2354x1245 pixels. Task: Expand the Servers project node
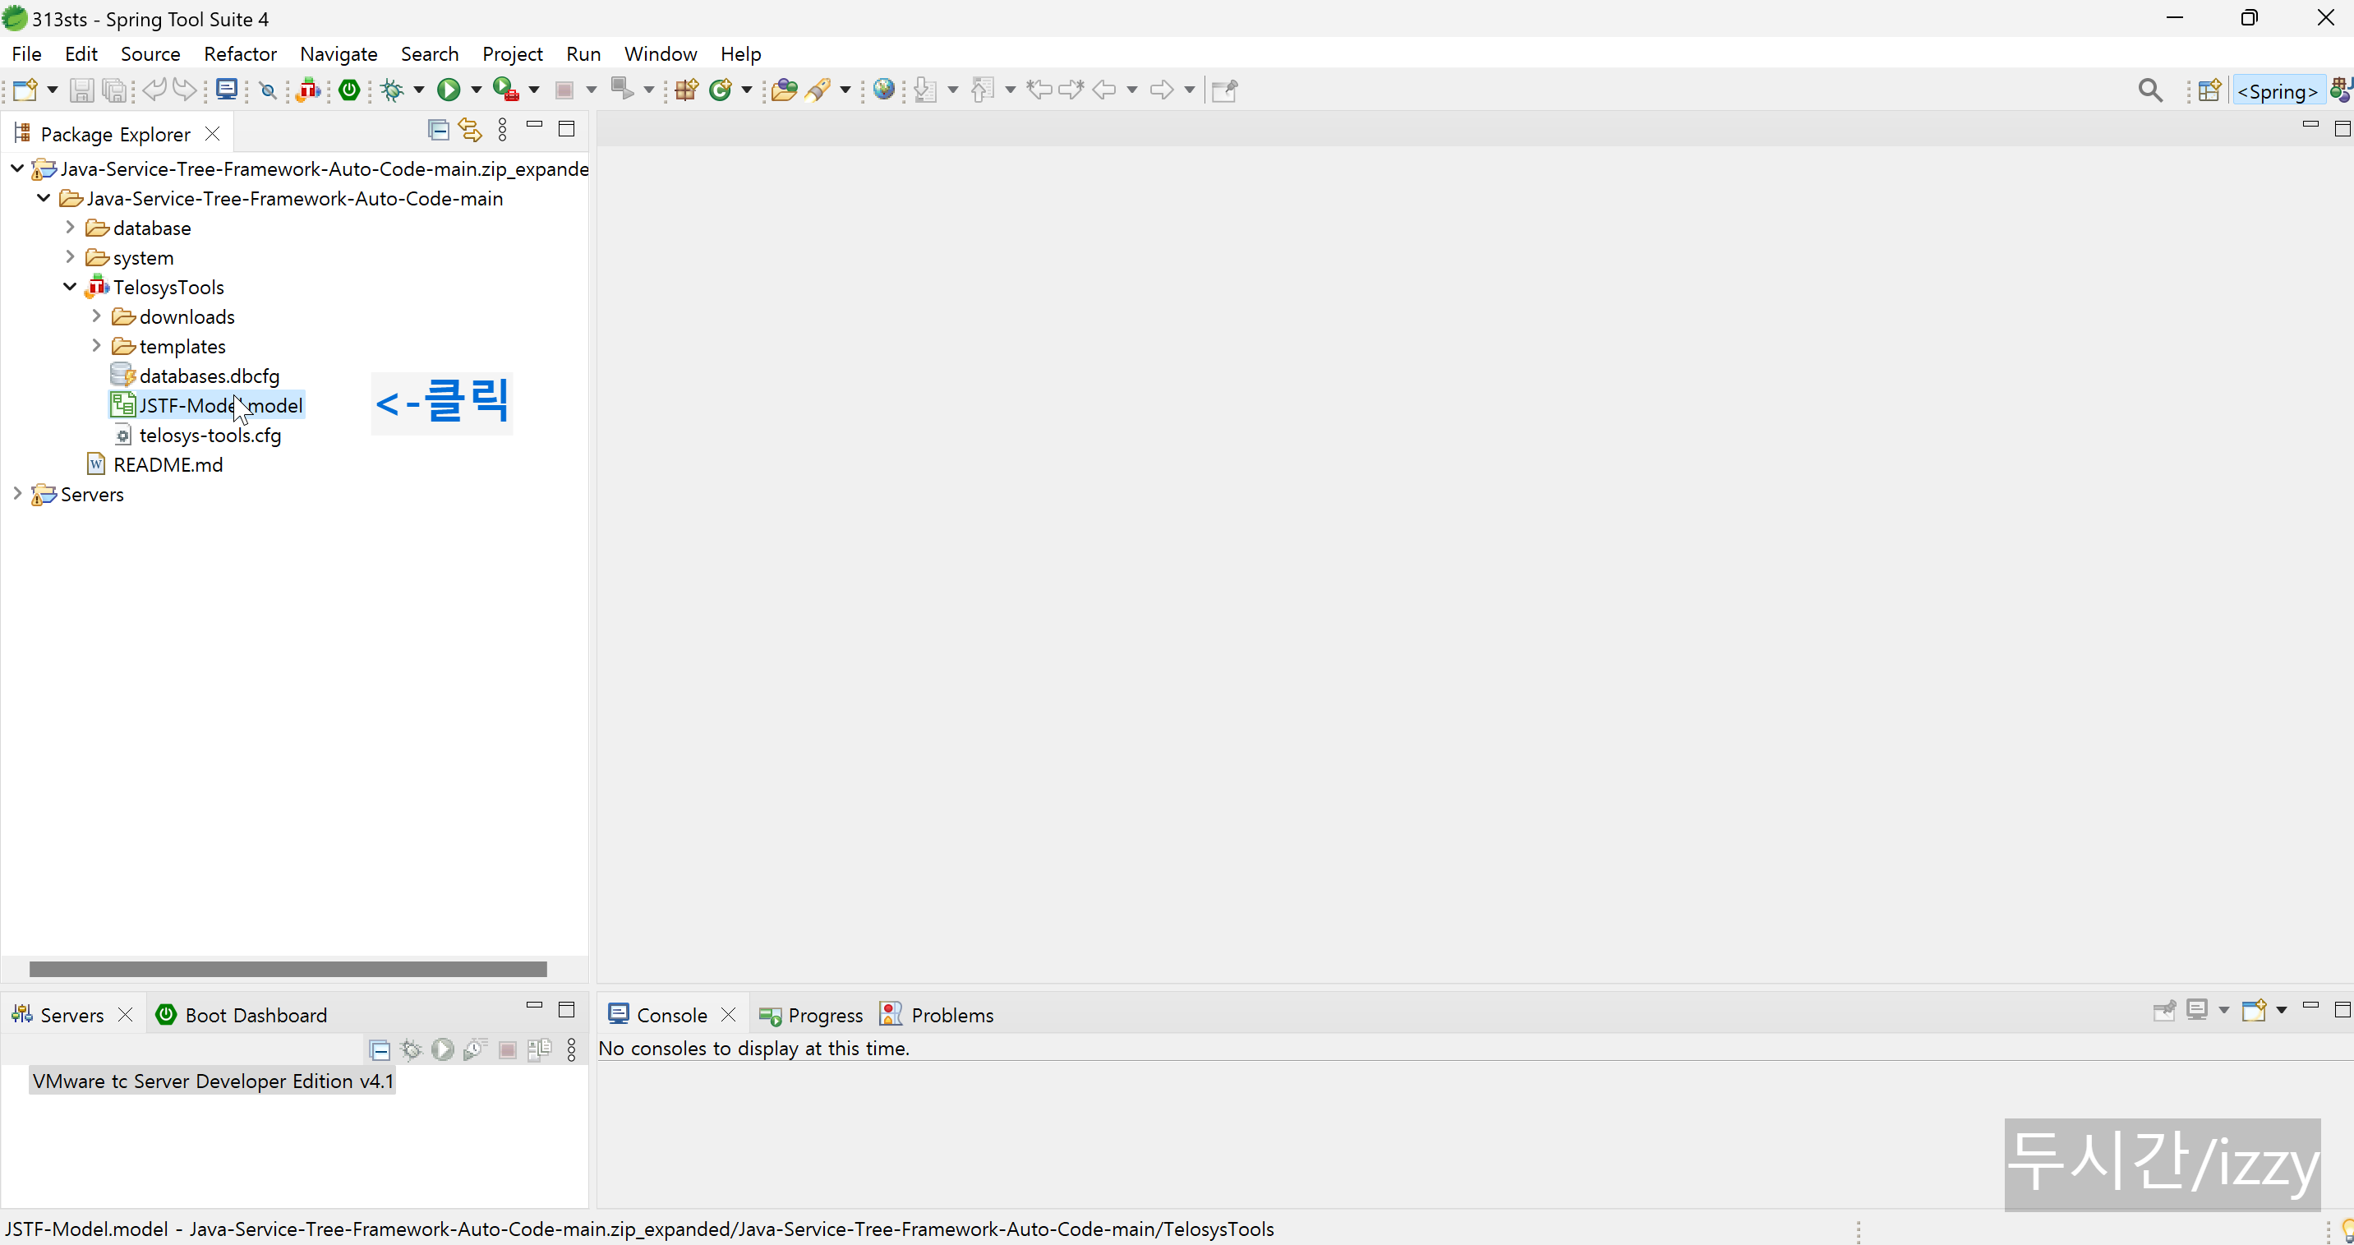tap(17, 494)
